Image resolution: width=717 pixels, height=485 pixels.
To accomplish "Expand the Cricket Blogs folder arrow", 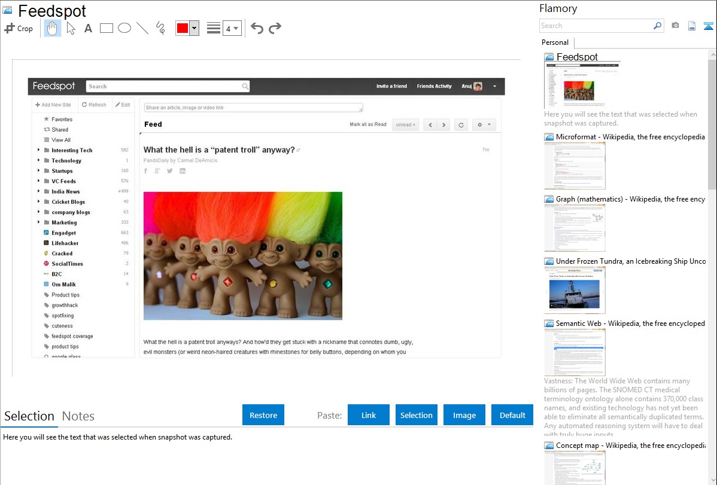I will point(38,202).
